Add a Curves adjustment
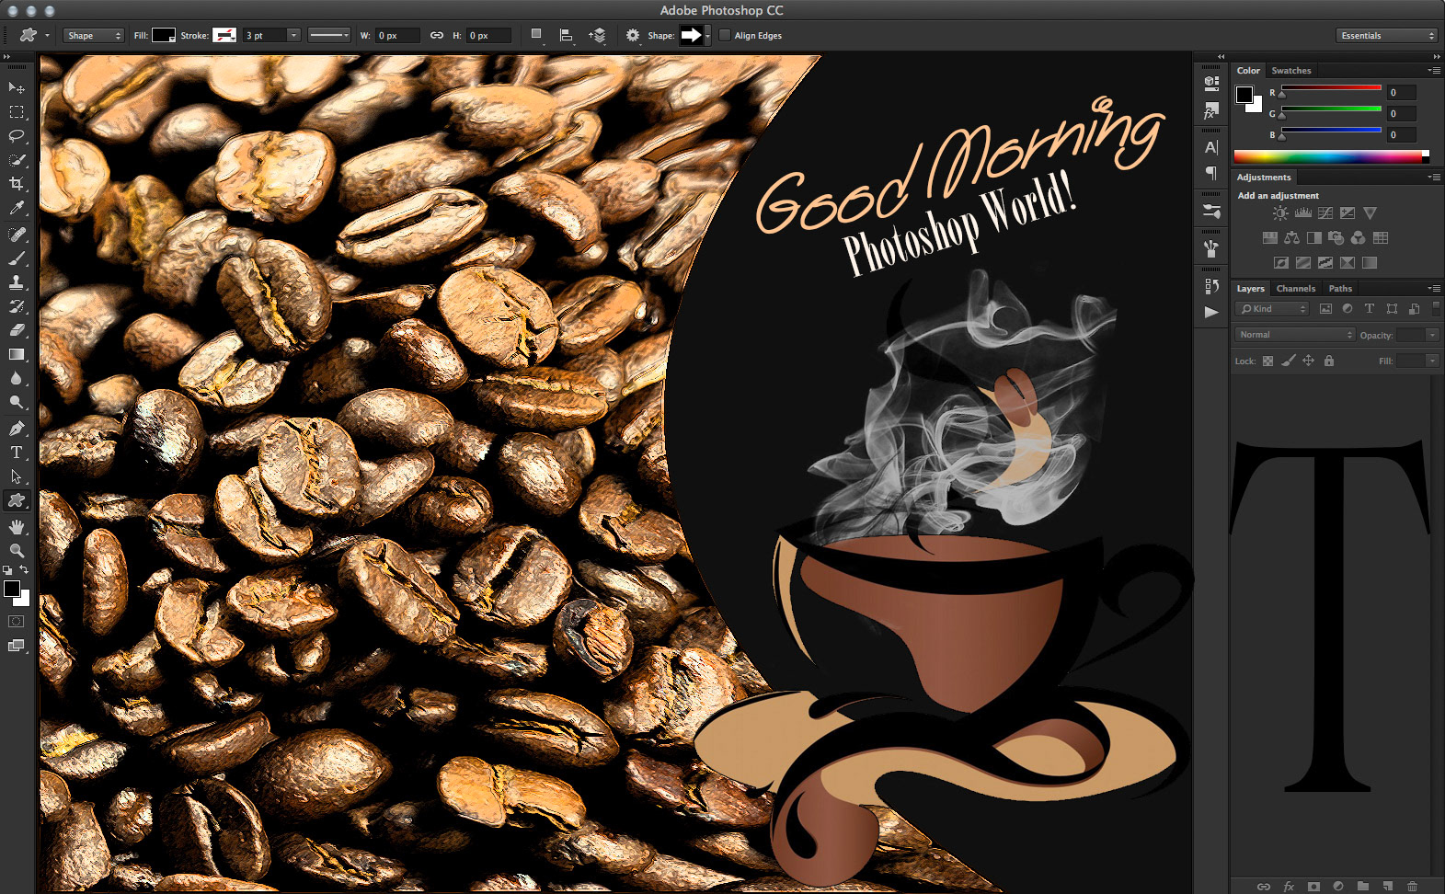This screenshot has width=1445, height=894. pyautogui.click(x=1325, y=213)
